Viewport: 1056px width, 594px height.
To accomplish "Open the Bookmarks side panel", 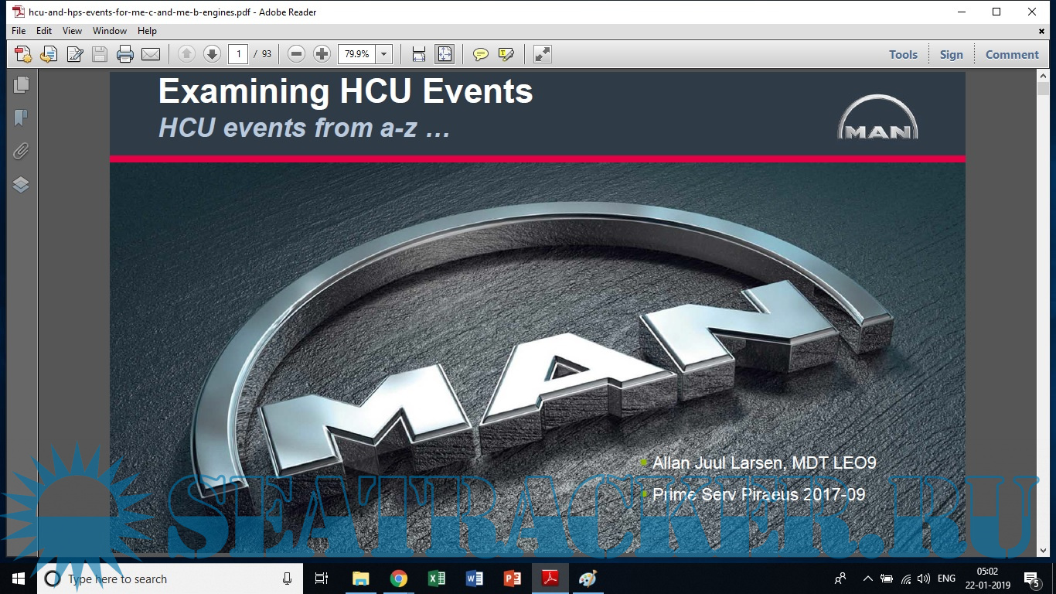I will pos(21,118).
